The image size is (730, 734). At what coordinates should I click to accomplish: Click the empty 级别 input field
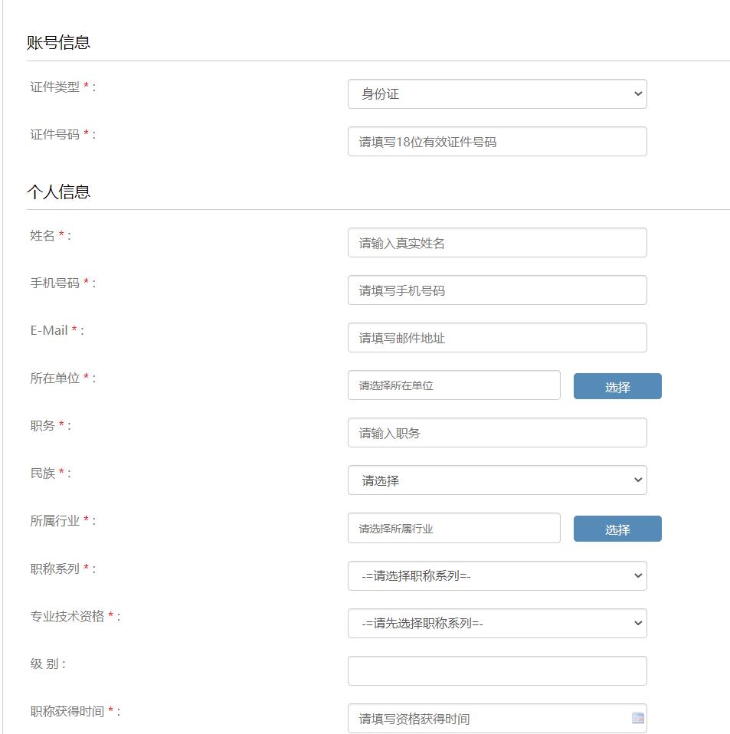496,671
